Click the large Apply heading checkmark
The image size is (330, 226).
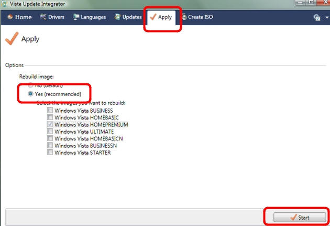[x=10, y=39]
